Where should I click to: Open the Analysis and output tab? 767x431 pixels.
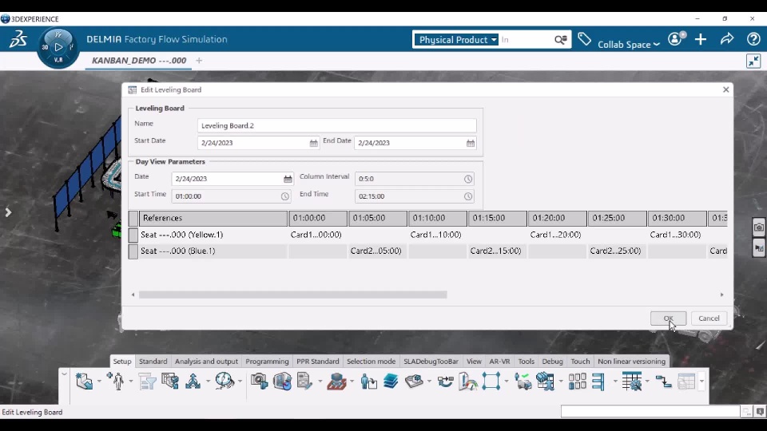[x=206, y=362]
